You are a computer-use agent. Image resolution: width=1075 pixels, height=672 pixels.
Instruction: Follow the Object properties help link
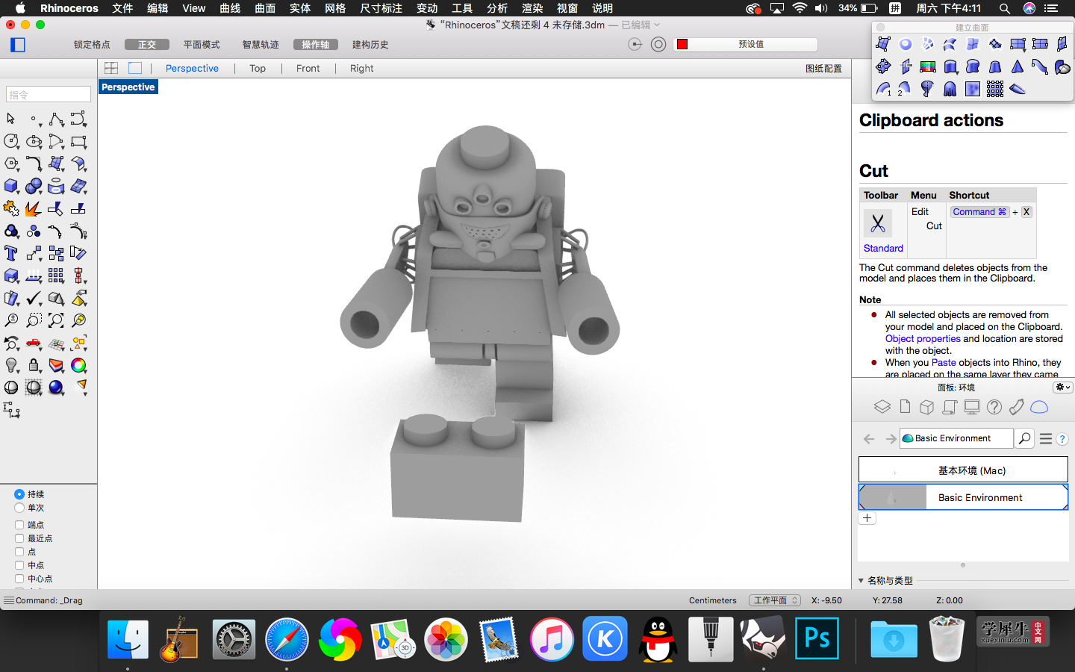click(x=923, y=339)
